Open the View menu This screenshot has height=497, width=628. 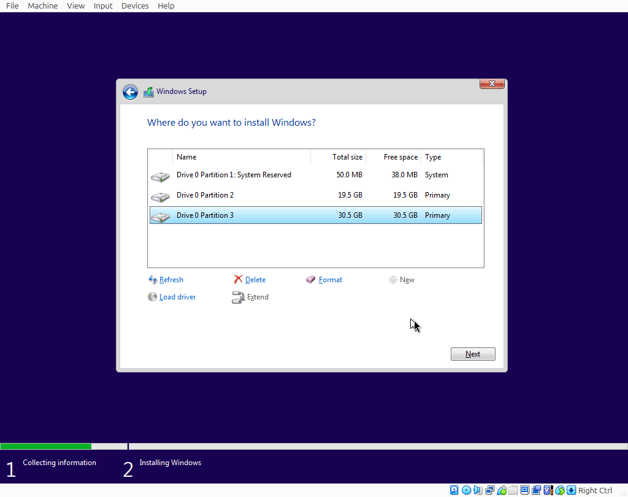76,6
